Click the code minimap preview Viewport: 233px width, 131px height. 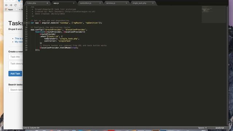click(x=214, y=14)
